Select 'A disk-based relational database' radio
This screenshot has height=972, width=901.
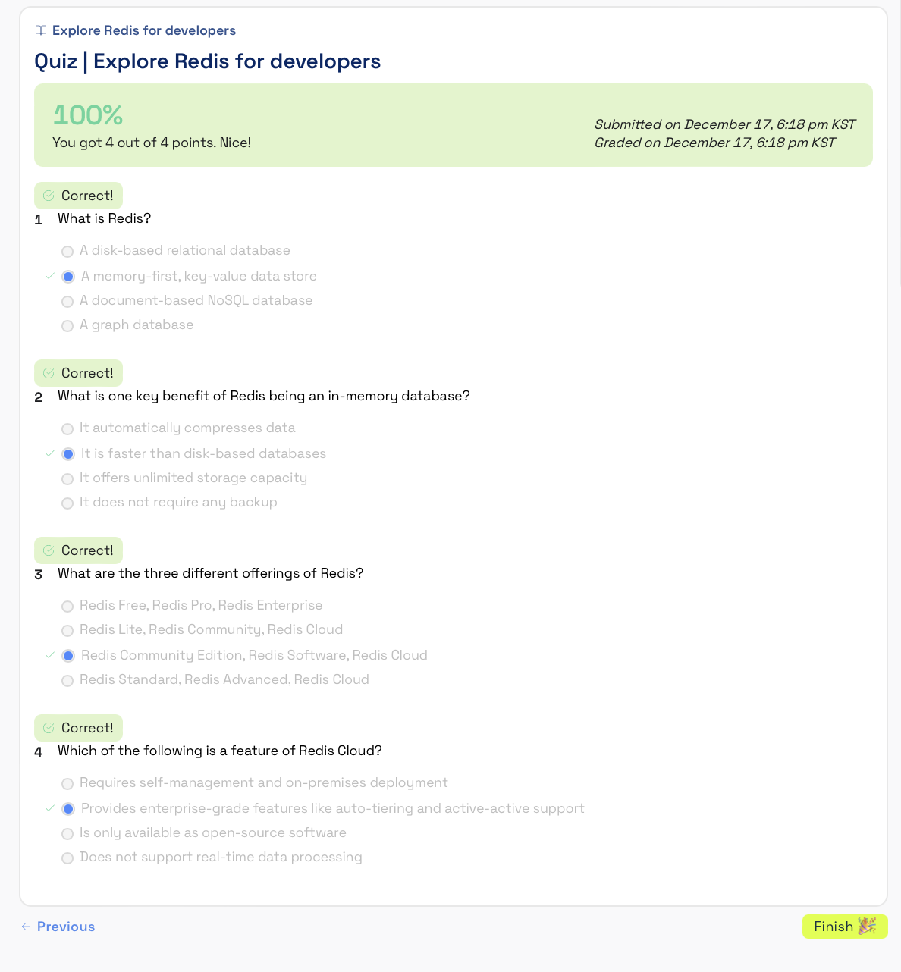coord(67,251)
